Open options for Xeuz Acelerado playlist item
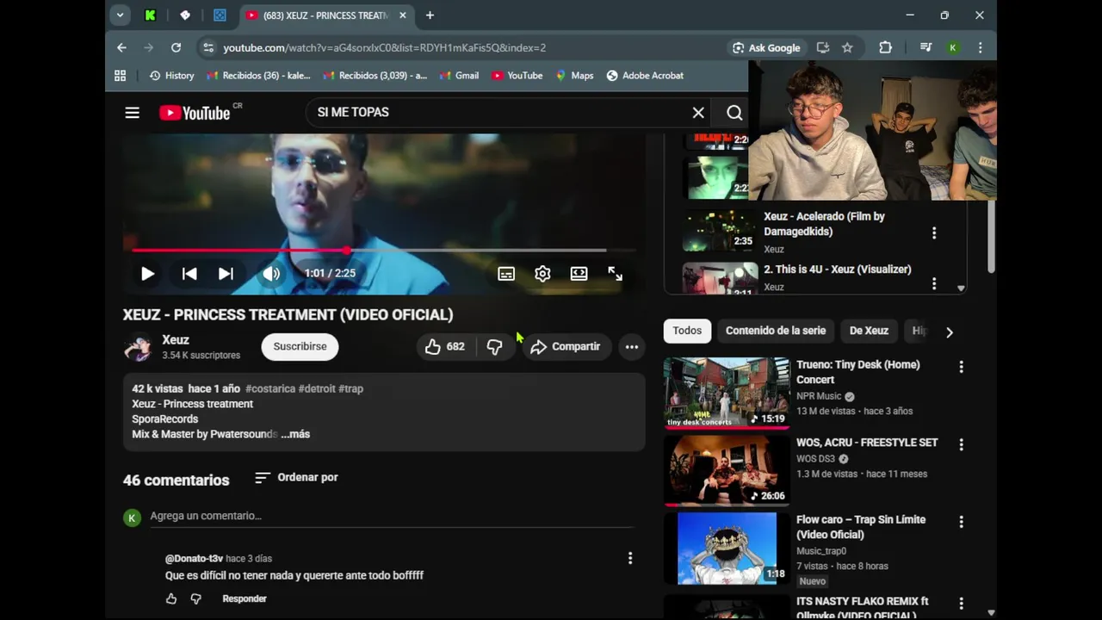Screen dimensions: 1102x620 (x=934, y=232)
